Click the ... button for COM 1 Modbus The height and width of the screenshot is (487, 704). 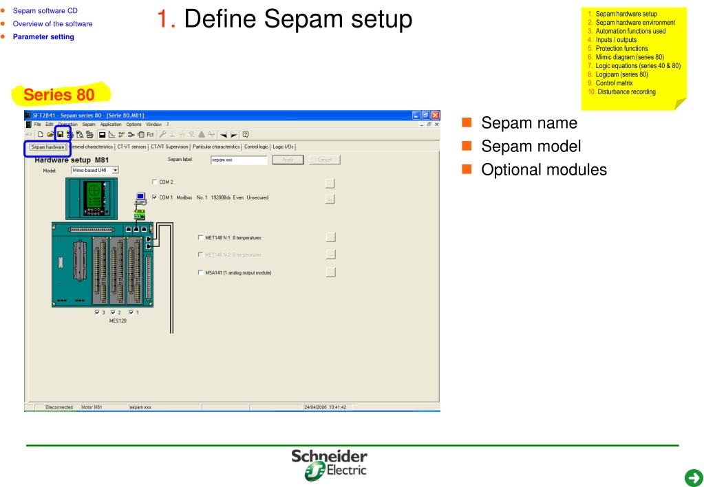point(330,198)
